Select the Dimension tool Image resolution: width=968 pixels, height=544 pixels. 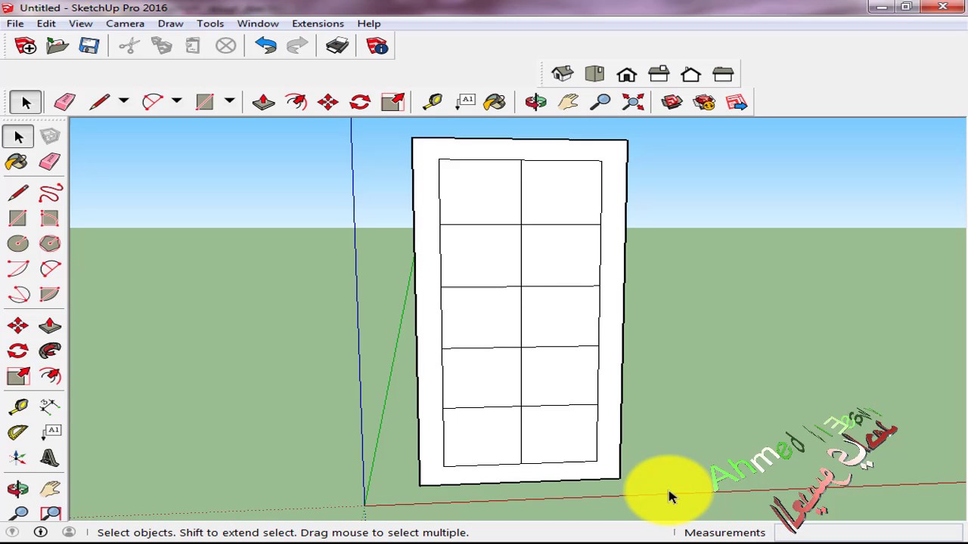(x=50, y=406)
